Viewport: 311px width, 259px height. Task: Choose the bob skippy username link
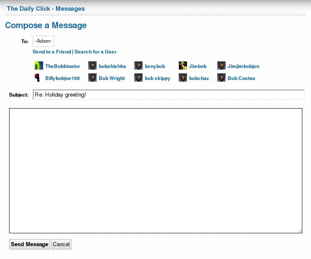pos(157,78)
